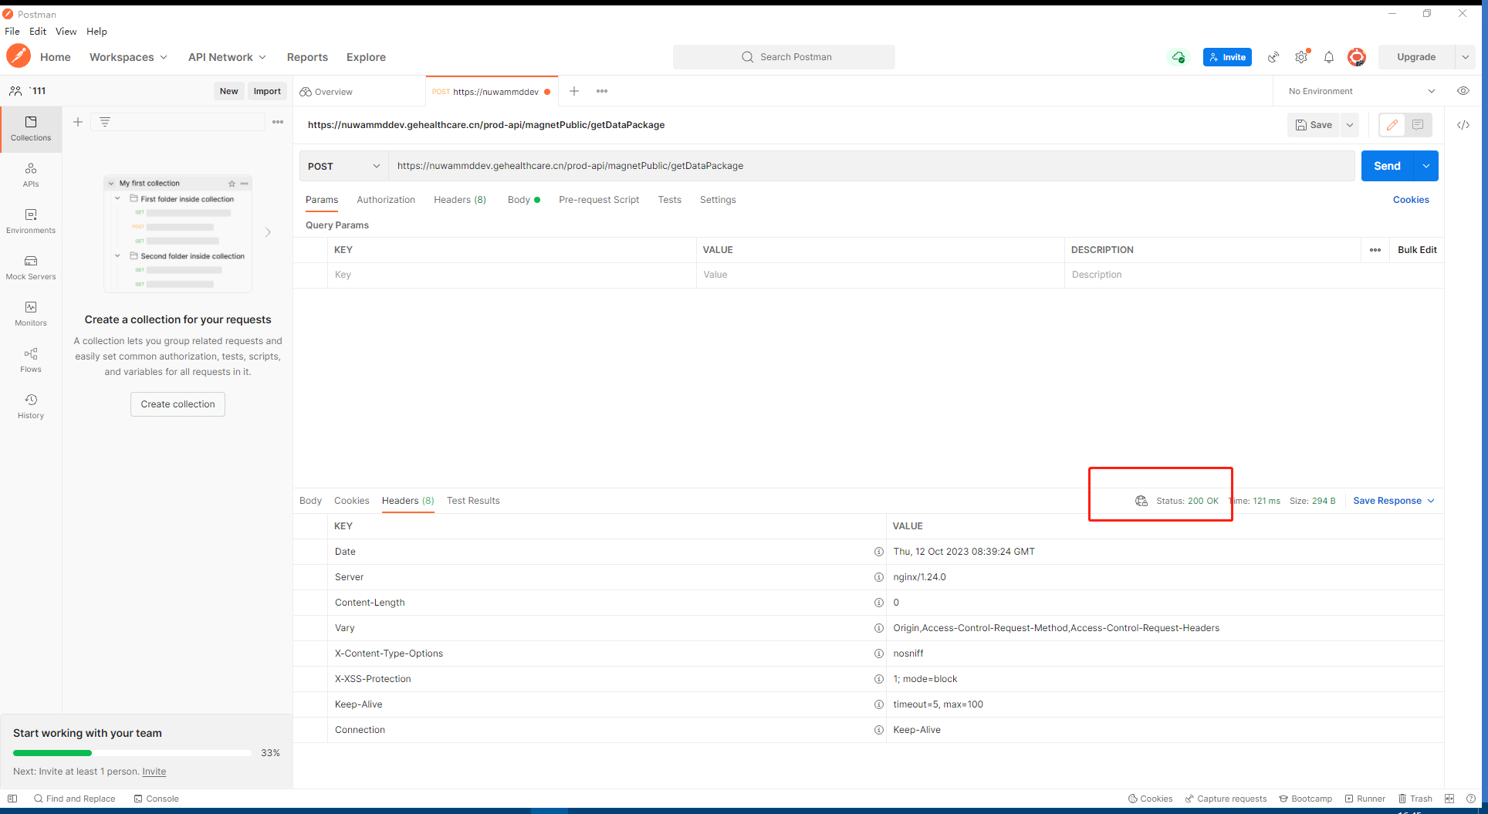Open the Send button dropdown arrow
The image size is (1488, 814).
click(1426, 166)
